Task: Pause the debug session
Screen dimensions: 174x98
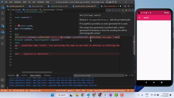Action: (110, 10)
